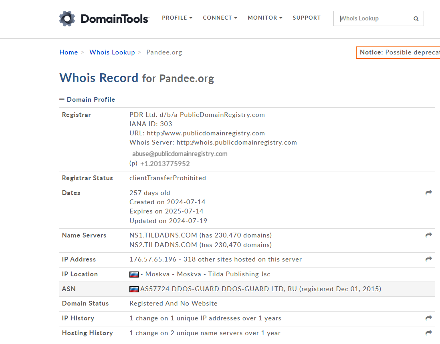Screen dimensions: 440x344
Task: Click AS57724 DDOS-GUARD ASN value
Action: click(261, 289)
